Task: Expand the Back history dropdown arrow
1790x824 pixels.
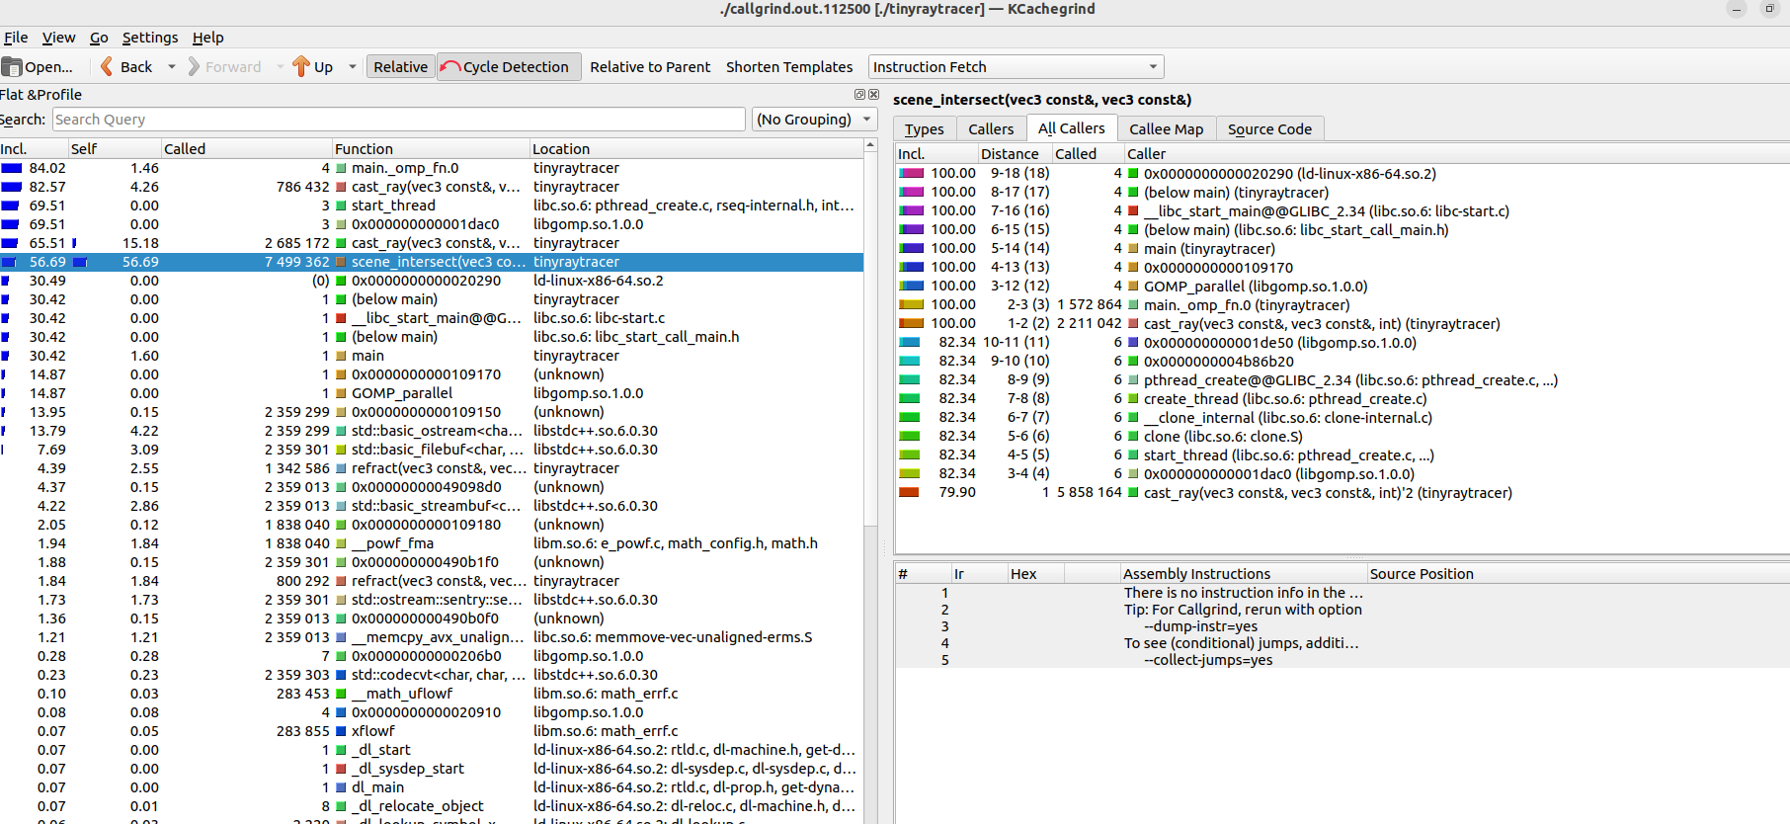Action: pos(172,67)
